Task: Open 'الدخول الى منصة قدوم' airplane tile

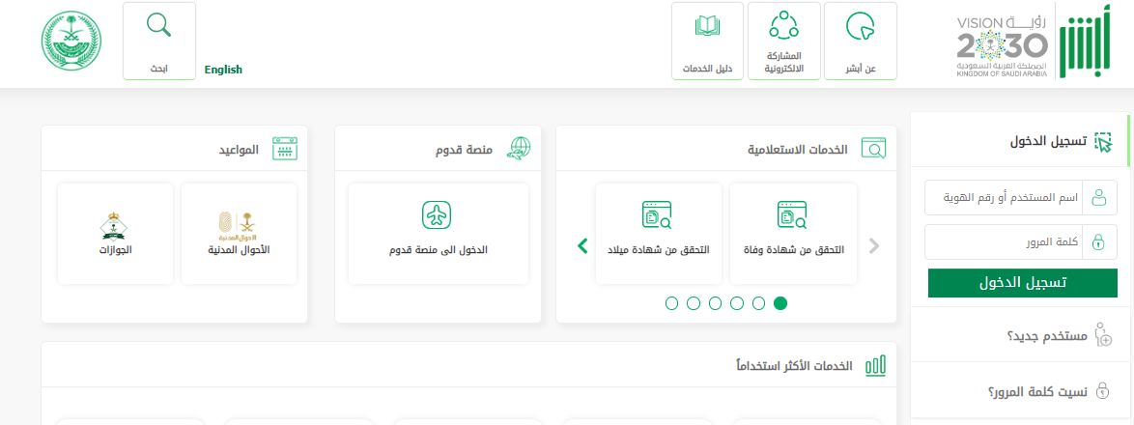Action: click(x=439, y=233)
